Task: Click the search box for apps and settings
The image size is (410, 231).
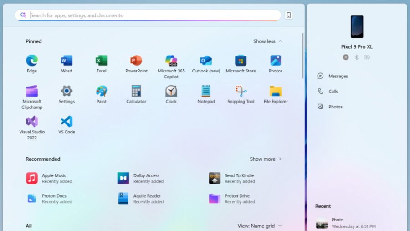Action: coord(148,15)
